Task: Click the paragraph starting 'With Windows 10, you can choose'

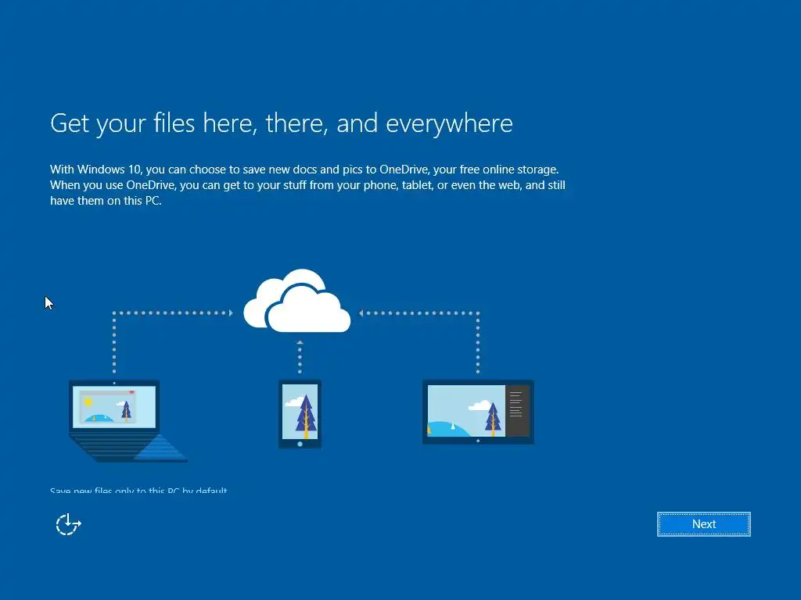Action: pyautogui.click(x=307, y=184)
